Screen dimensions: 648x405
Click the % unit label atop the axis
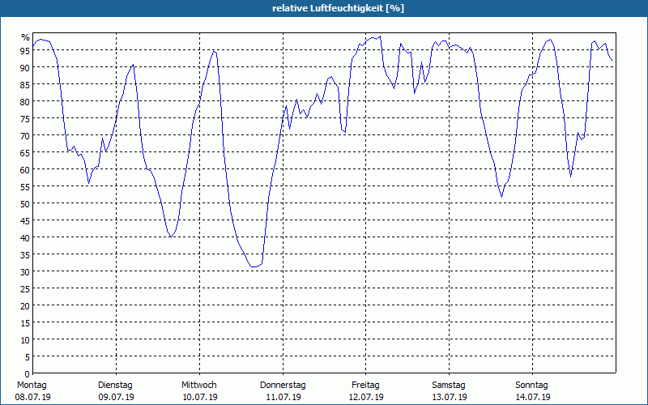coord(26,36)
